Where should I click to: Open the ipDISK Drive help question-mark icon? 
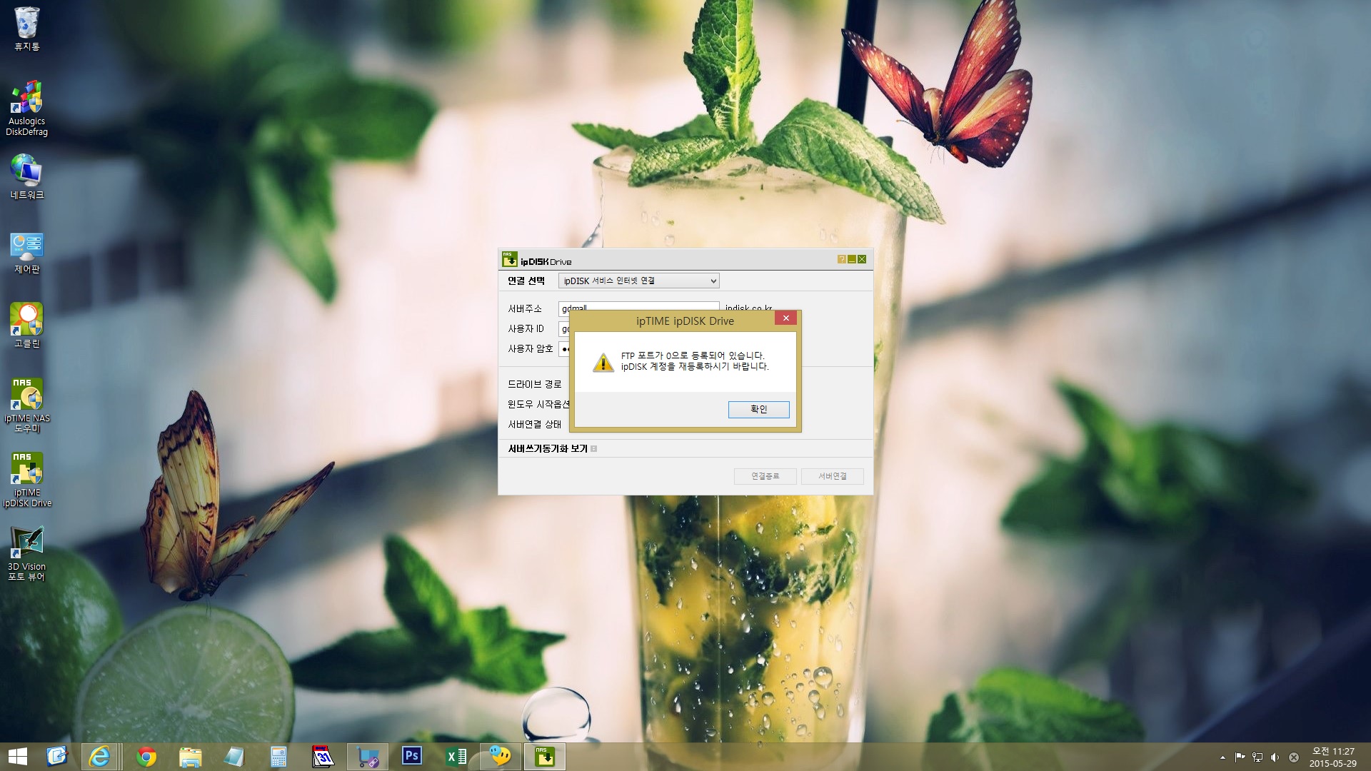tap(842, 259)
